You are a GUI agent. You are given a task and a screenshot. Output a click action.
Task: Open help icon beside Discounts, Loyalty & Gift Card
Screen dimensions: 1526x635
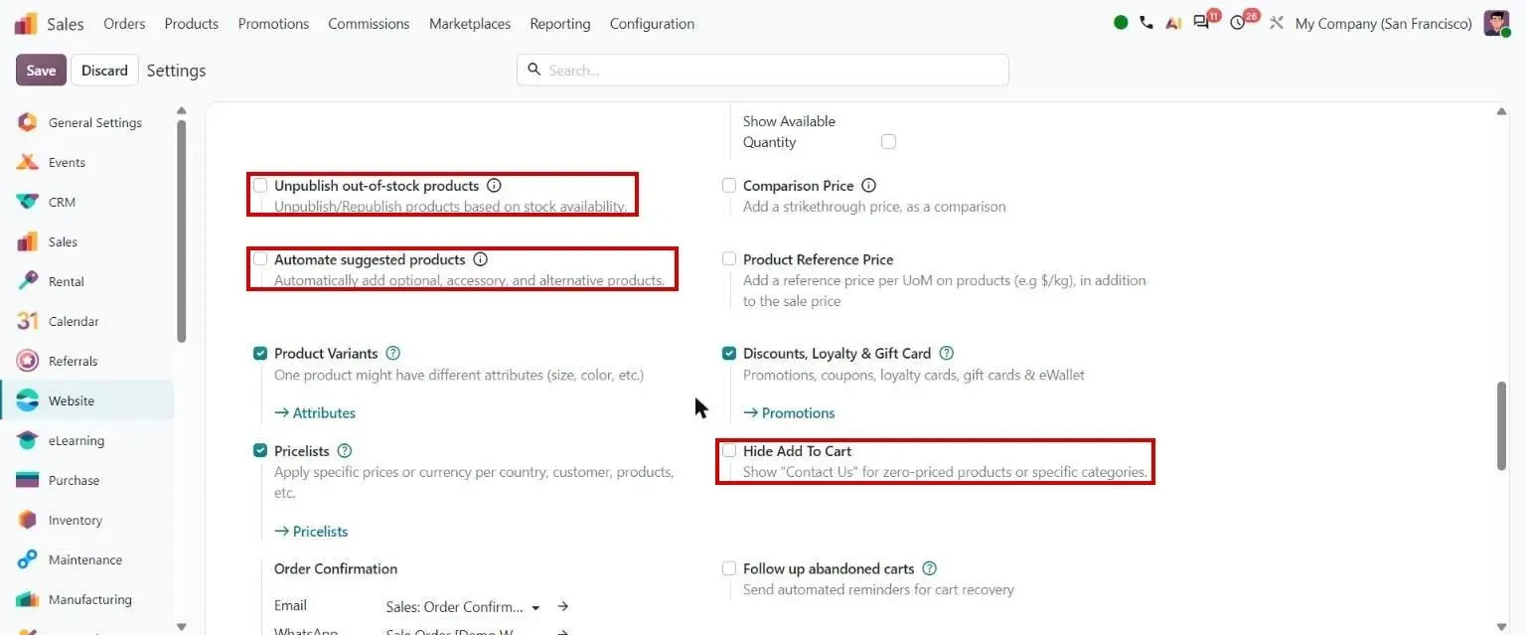[x=946, y=353]
